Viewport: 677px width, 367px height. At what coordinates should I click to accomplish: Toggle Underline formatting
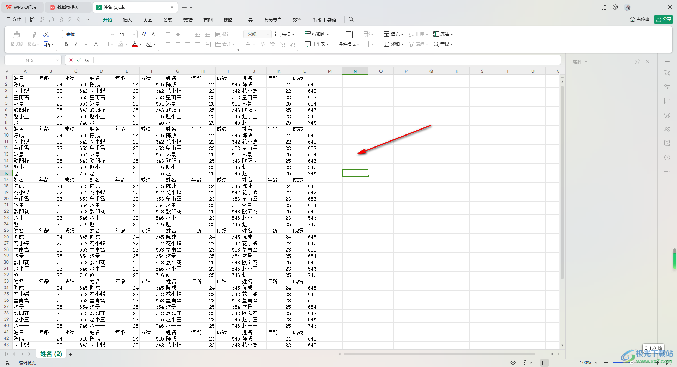pos(86,44)
